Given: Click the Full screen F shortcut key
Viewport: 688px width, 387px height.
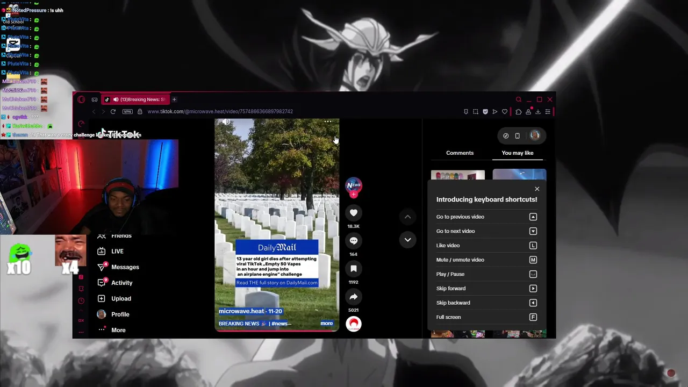Looking at the screenshot, I should click(x=533, y=317).
